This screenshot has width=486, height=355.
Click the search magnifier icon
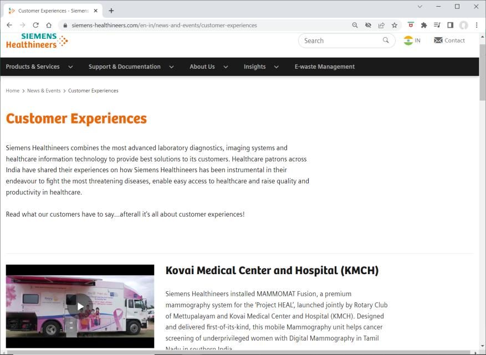(386, 40)
